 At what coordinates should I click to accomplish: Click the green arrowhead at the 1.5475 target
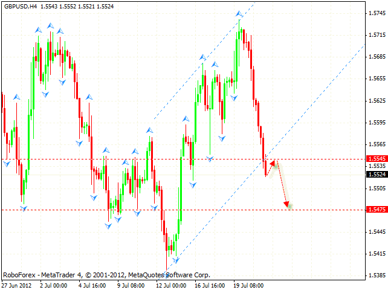289,207
